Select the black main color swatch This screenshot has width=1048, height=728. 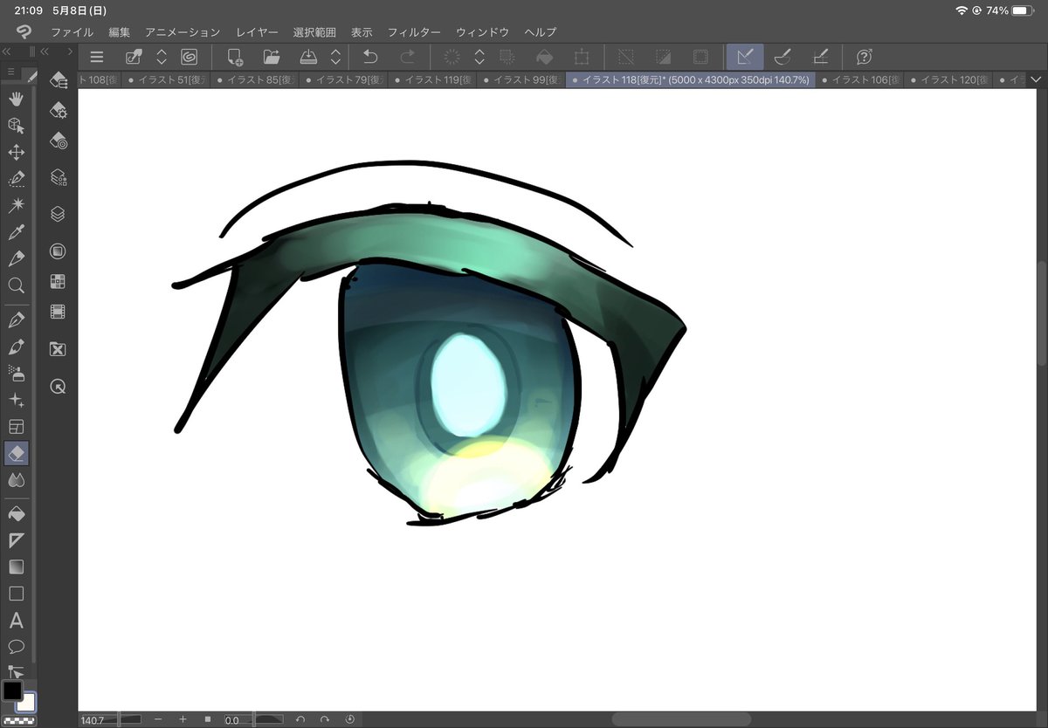click(x=12, y=691)
